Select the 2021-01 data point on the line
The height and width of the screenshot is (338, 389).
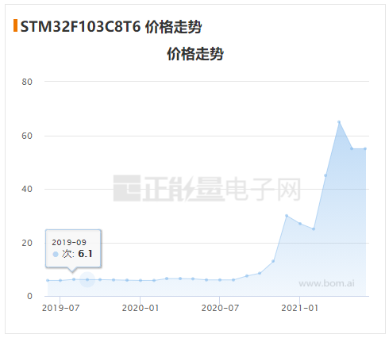click(x=300, y=224)
